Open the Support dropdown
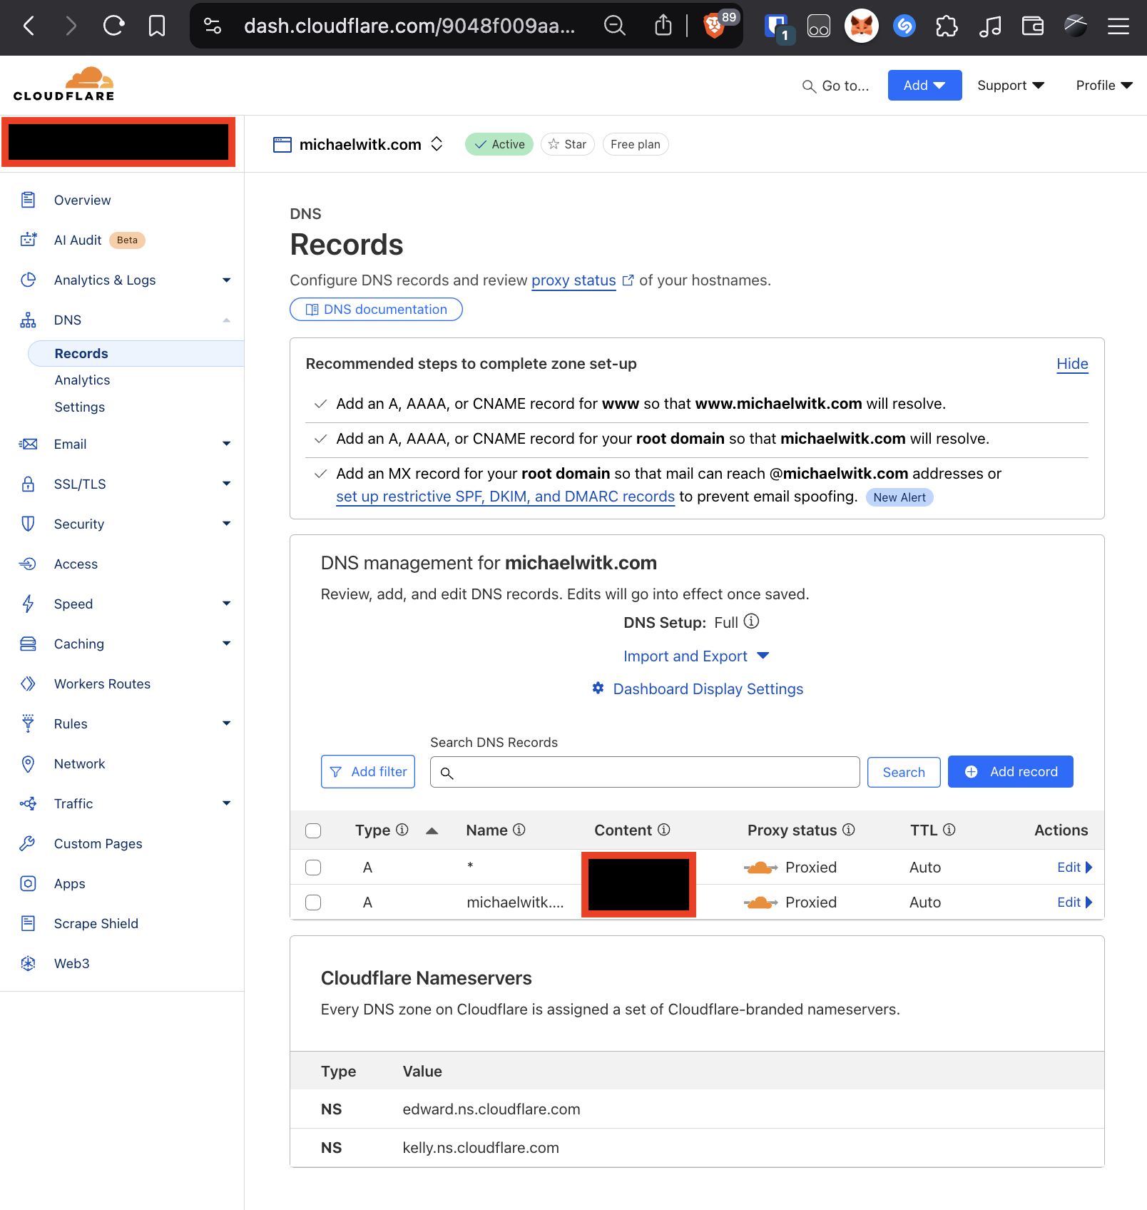The width and height of the screenshot is (1147, 1210). point(1011,86)
